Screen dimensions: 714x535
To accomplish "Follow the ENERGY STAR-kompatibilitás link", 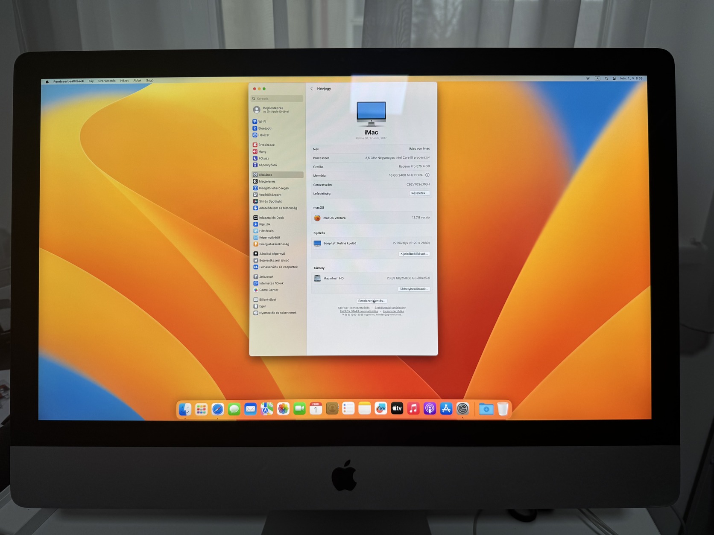I will click(359, 311).
